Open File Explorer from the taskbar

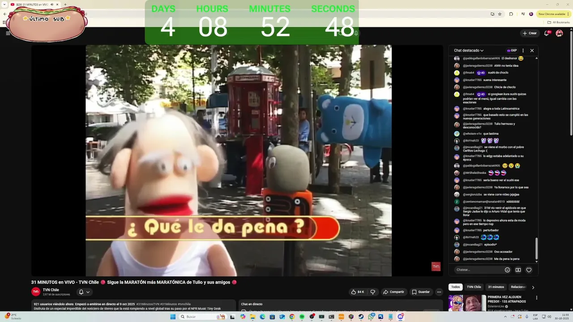coord(252,317)
